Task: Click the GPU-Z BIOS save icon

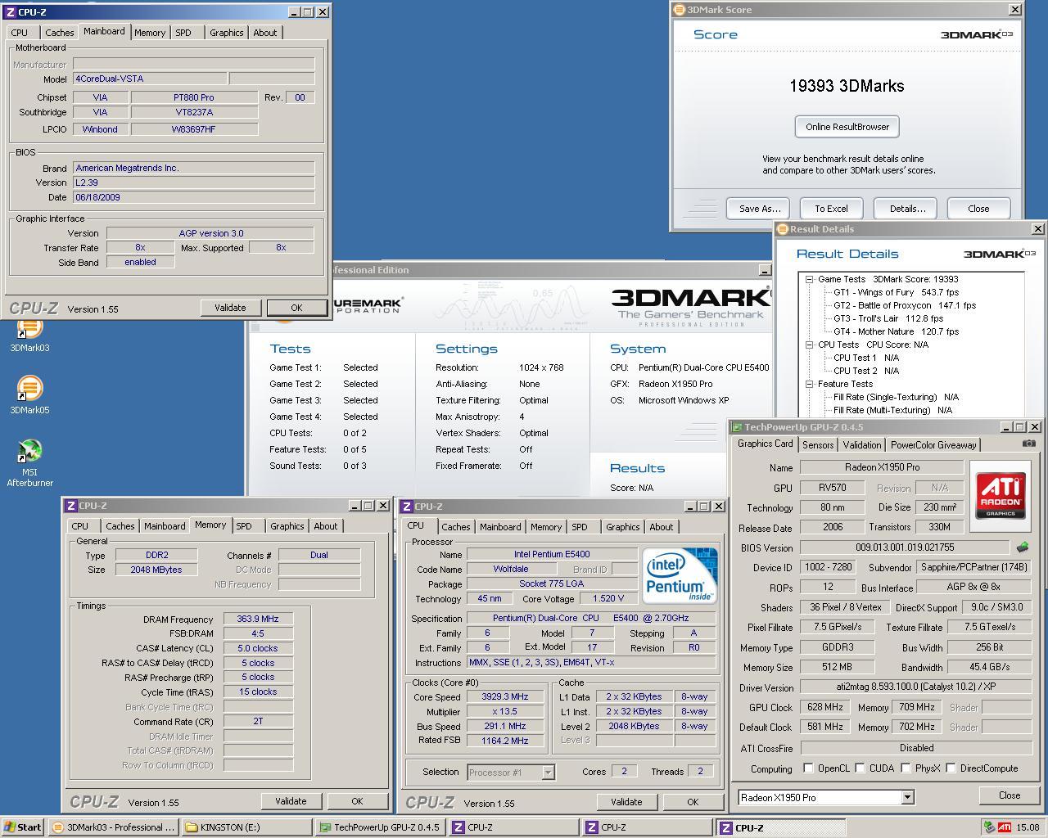Action: tap(1022, 547)
